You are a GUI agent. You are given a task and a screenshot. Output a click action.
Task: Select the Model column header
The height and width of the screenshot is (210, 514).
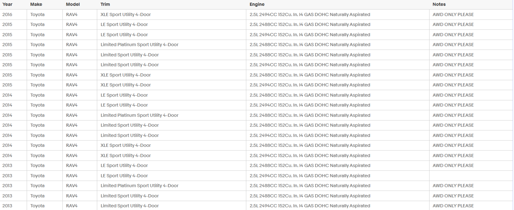73,4
